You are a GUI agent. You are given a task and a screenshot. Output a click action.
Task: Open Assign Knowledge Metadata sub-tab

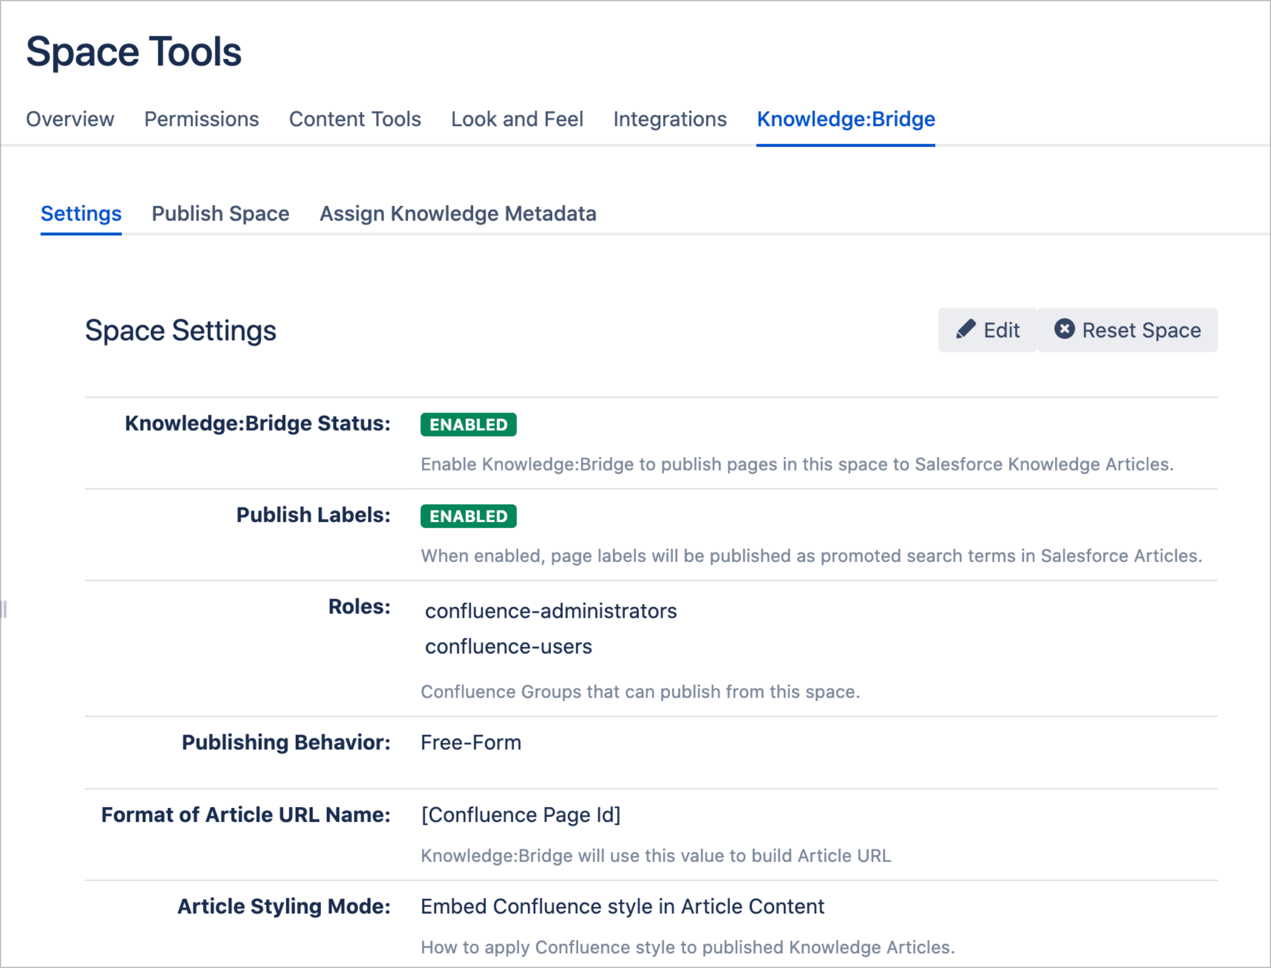458,214
